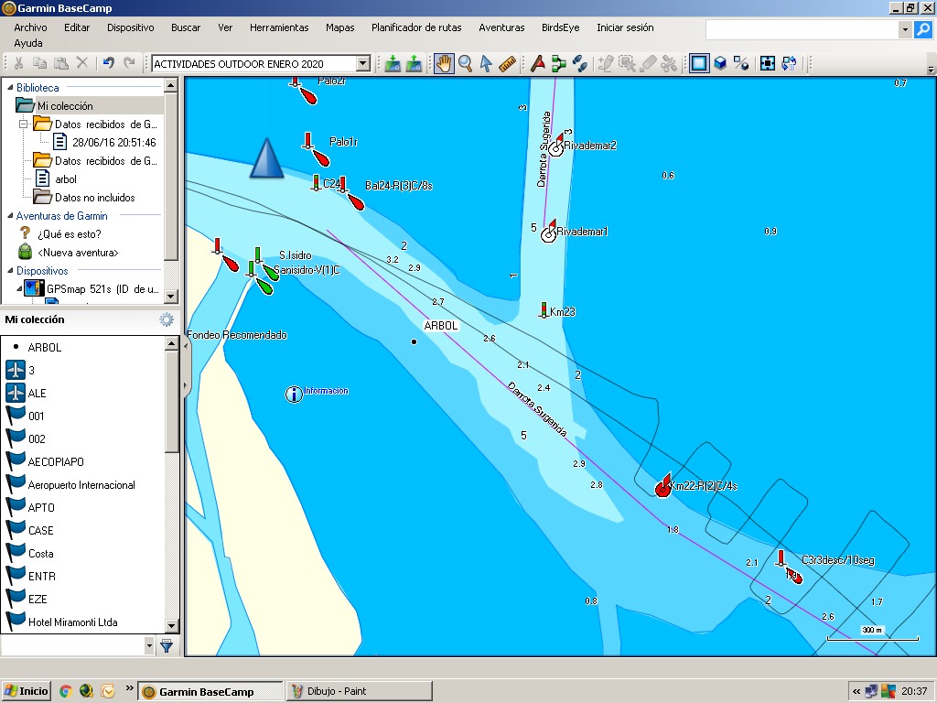Select the Datos no incluidos folder
The height and width of the screenshot is (703, 937).
(x=95, y=198)
